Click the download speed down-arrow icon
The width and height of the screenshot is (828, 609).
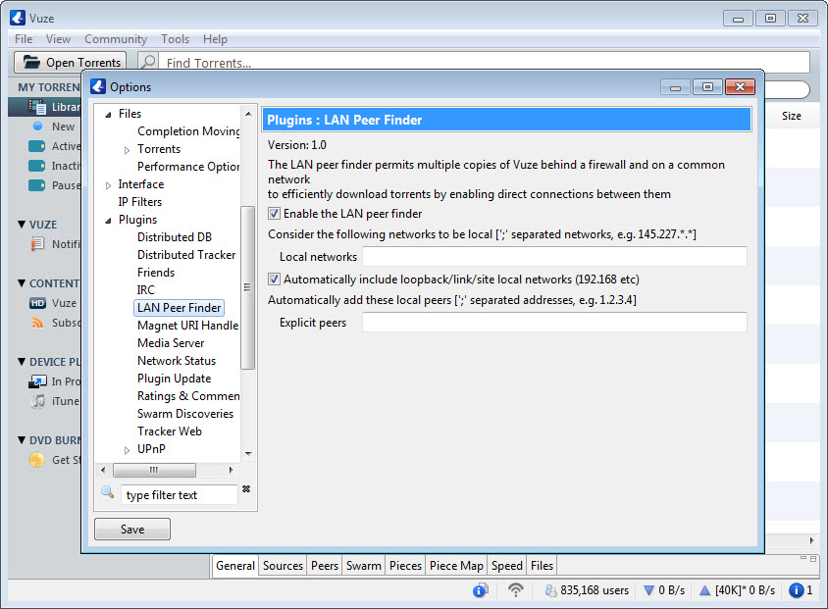[x=649, y=590]
